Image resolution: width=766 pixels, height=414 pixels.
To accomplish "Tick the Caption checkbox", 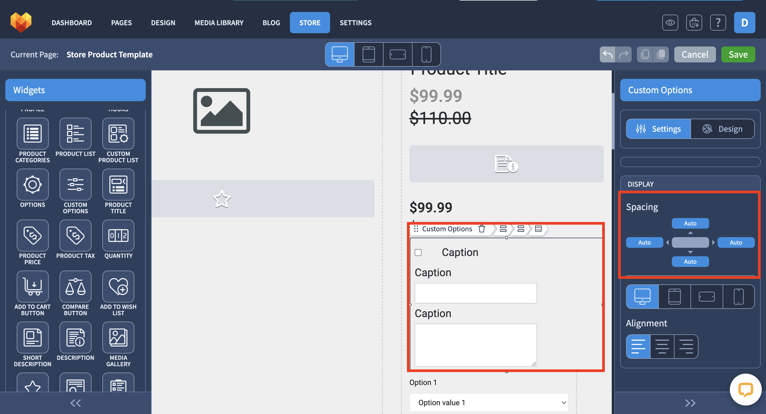I will click(x=418, y=253).
